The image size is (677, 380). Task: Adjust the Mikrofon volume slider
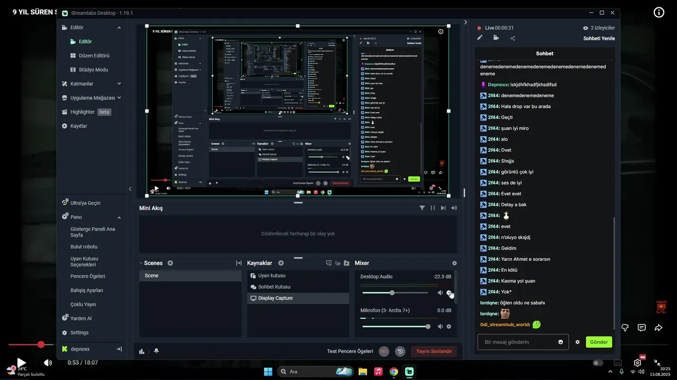(395, 326)
